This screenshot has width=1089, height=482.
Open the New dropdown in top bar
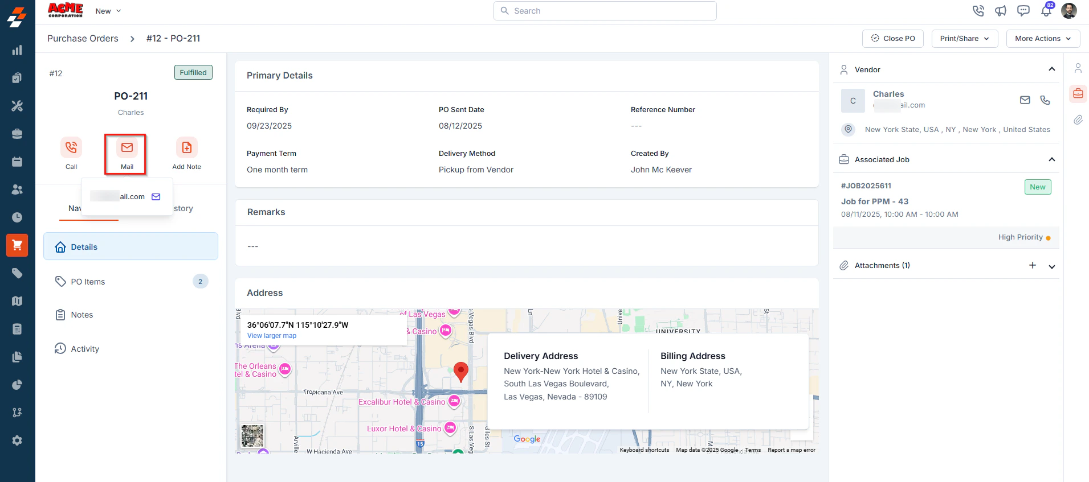108,11
